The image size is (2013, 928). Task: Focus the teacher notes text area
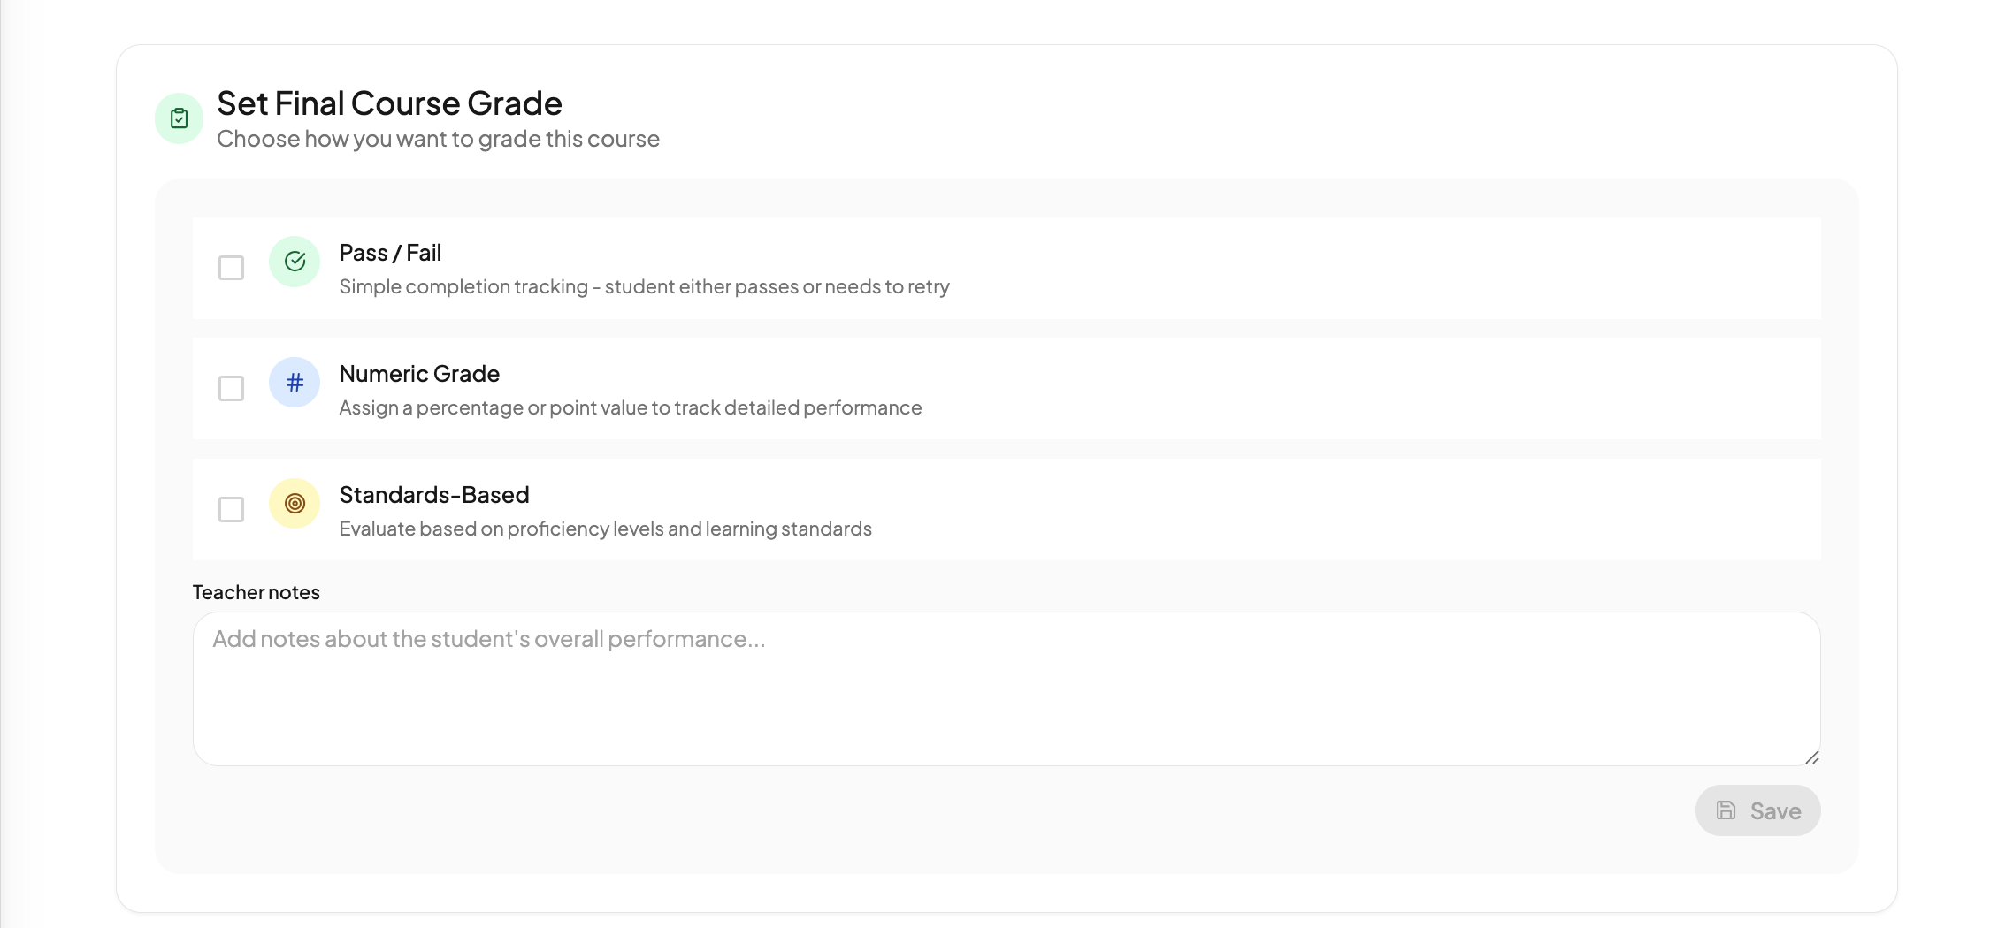(x=1006, y=689)
